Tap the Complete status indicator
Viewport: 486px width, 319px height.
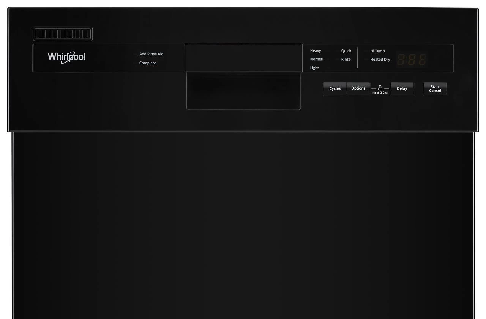tap(147, 63)
